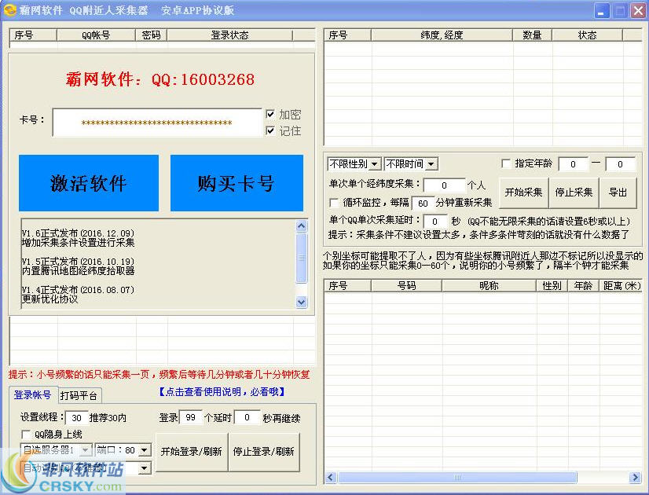The height and width of the screenshot is (495, 649).
Task: Click the V1.4正式发布 changelog line
Action: [x=78, y=290]
